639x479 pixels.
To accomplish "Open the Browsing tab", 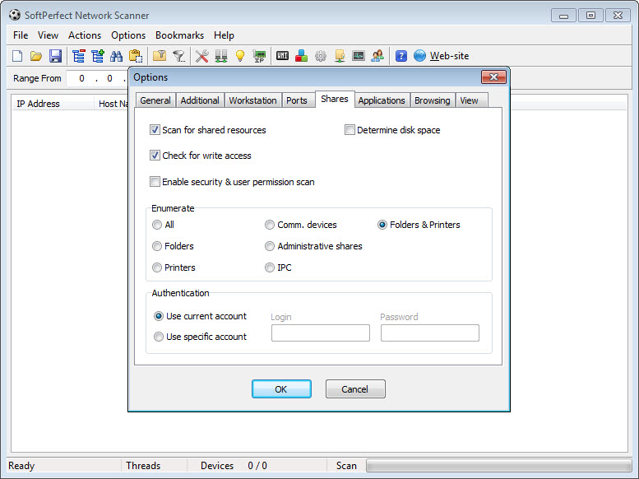I will click(432, 100).
